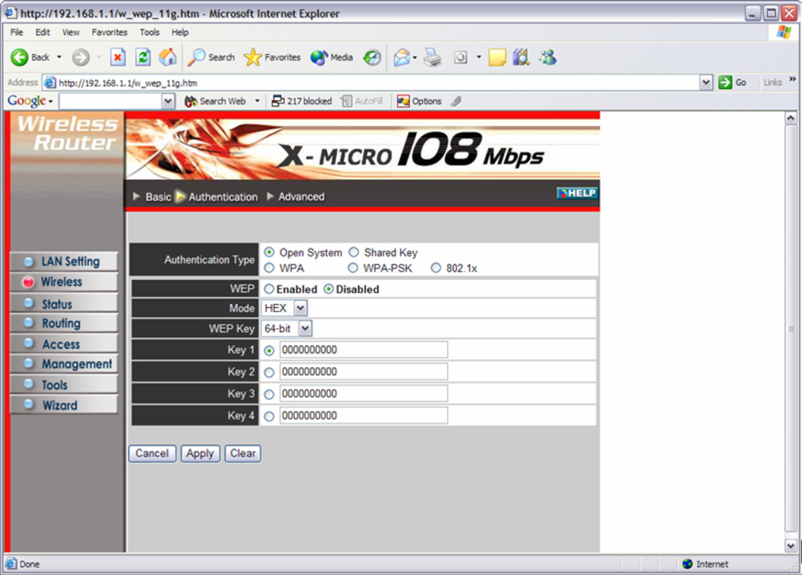Open Mail icon dropdown arrow
The width and height of the screenshot is (802, 575).
[414, 58]
